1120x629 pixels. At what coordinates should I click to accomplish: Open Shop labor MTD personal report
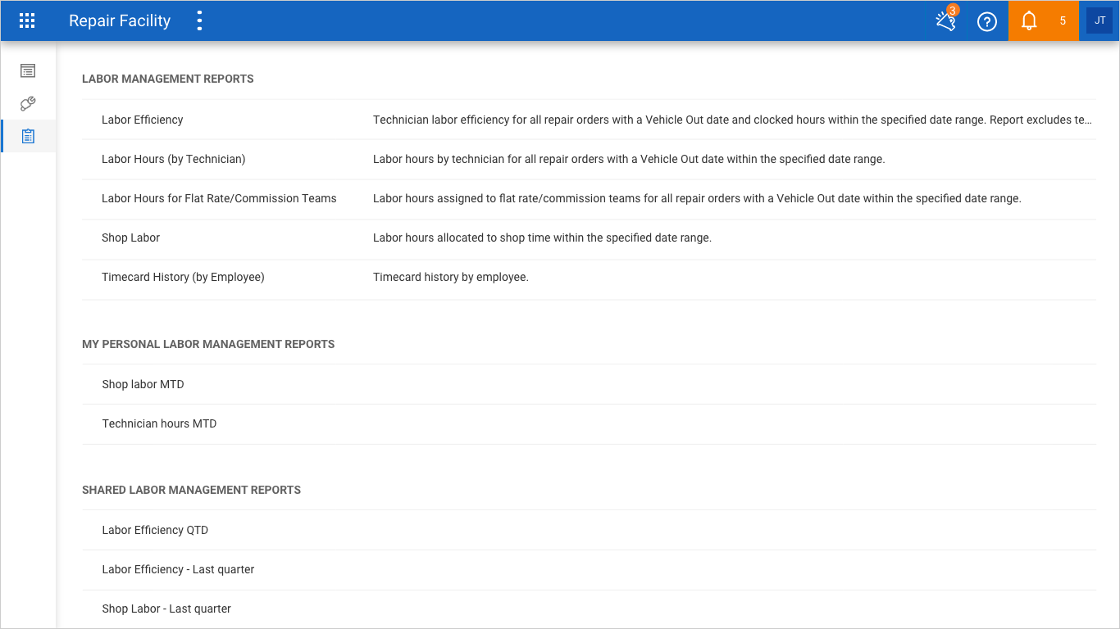point(143,384)
